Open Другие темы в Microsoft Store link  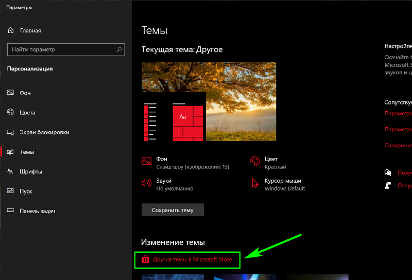(192, 259)
